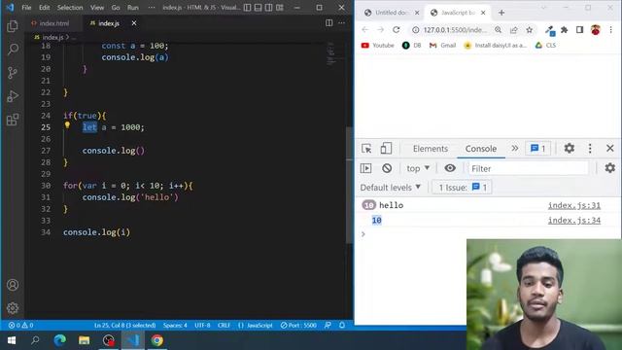Expand more DevTools tabs chevron
622x350 pixels.
point(514,149)
